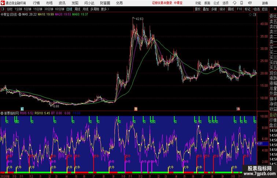This screenshot has height=178, width=277.
Task: Click the MA5: 20.22 indicator value
Action: 29,15
